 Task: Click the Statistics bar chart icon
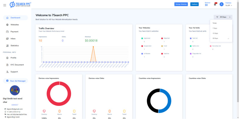7,46
